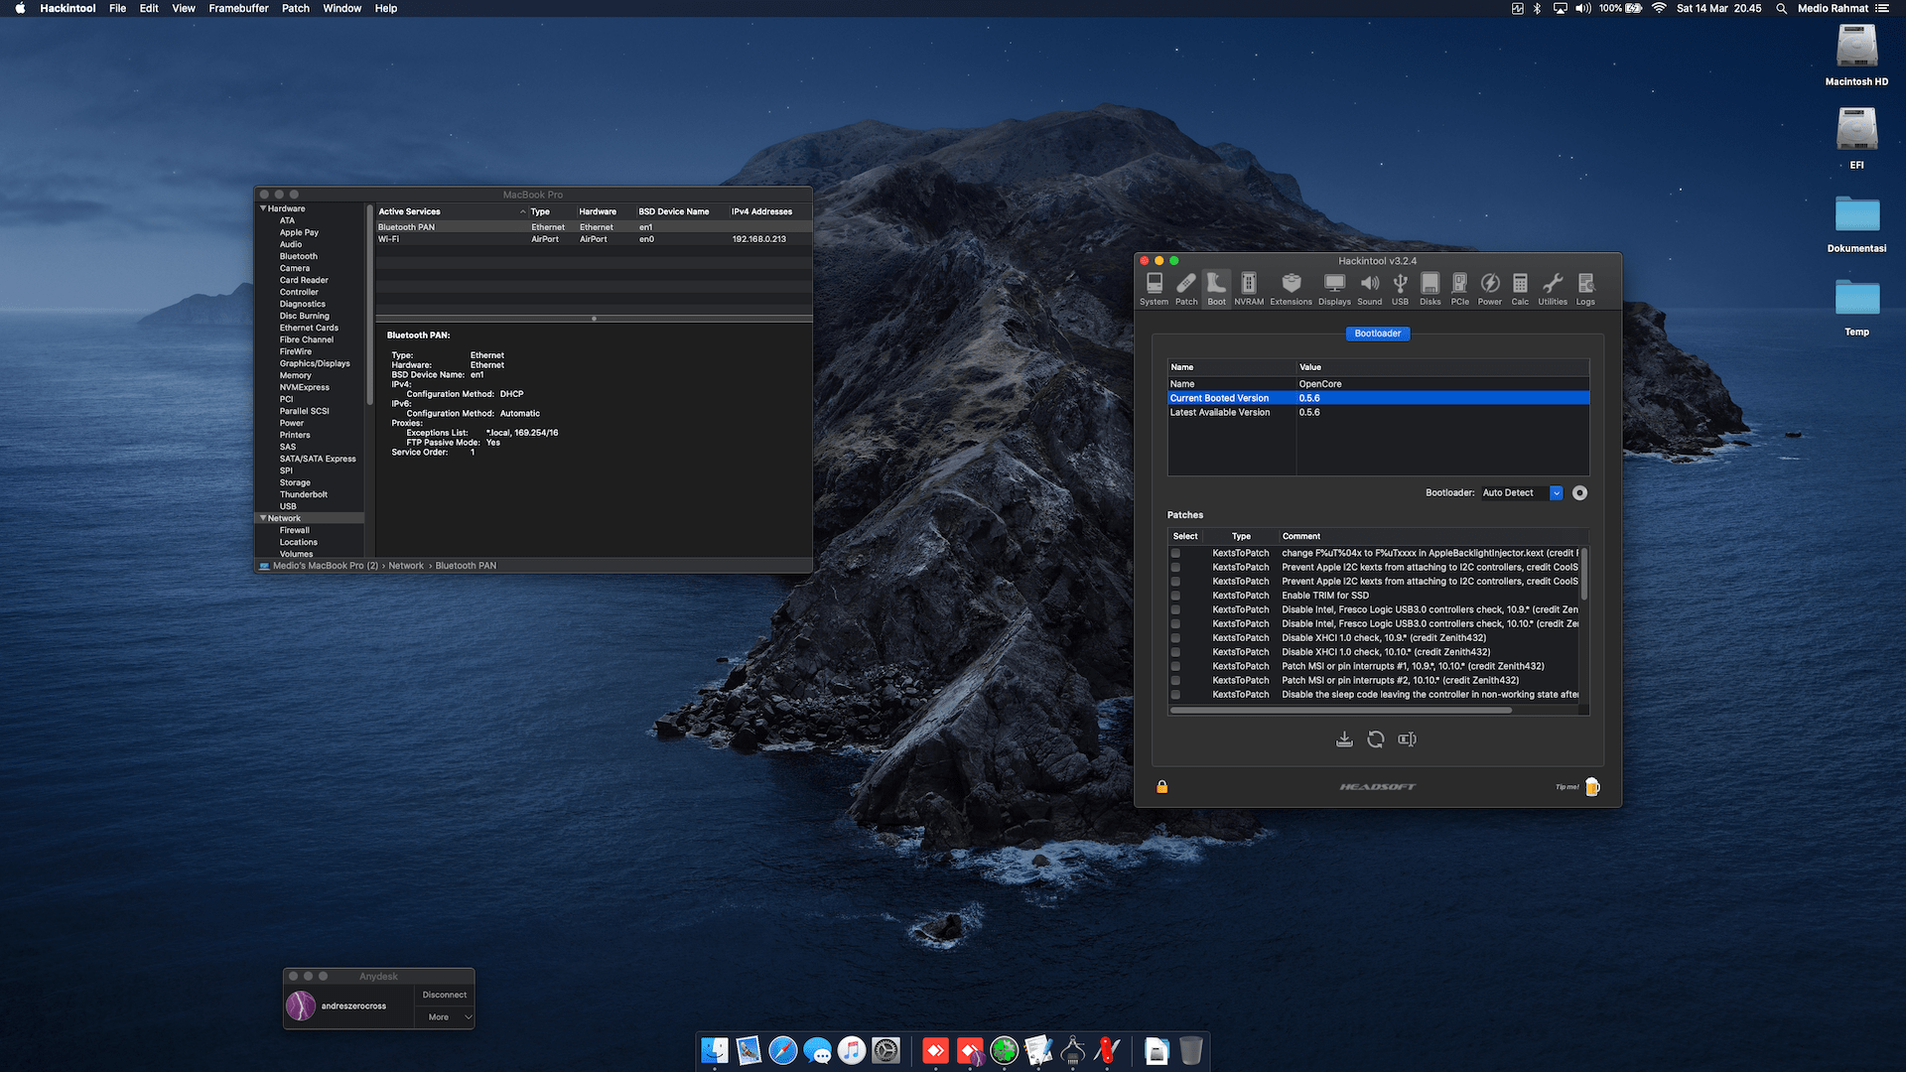Open the Extensions section in Hackintool
The height and width of the screenshot is (1072, 1906).
pyautogui.click(x=1291, y=289)
